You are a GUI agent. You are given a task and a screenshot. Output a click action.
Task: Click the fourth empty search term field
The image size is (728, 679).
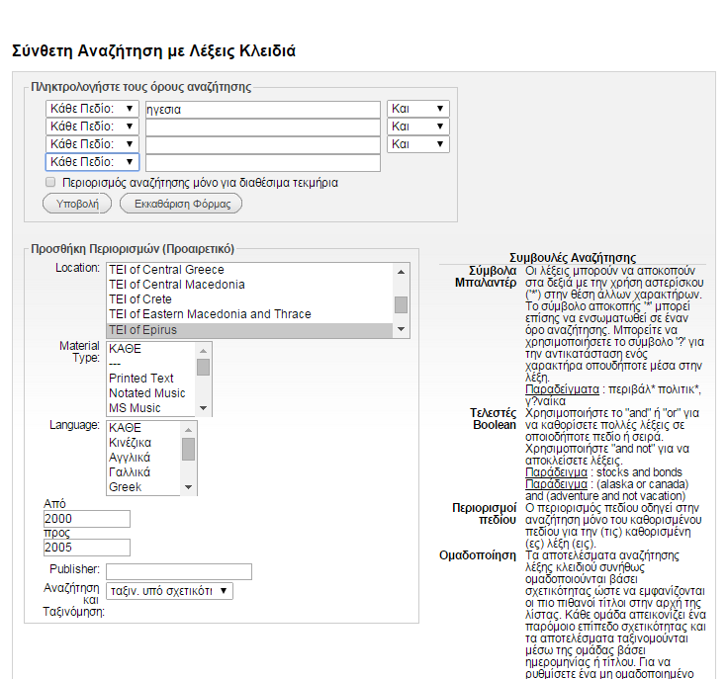pos(263,163)
